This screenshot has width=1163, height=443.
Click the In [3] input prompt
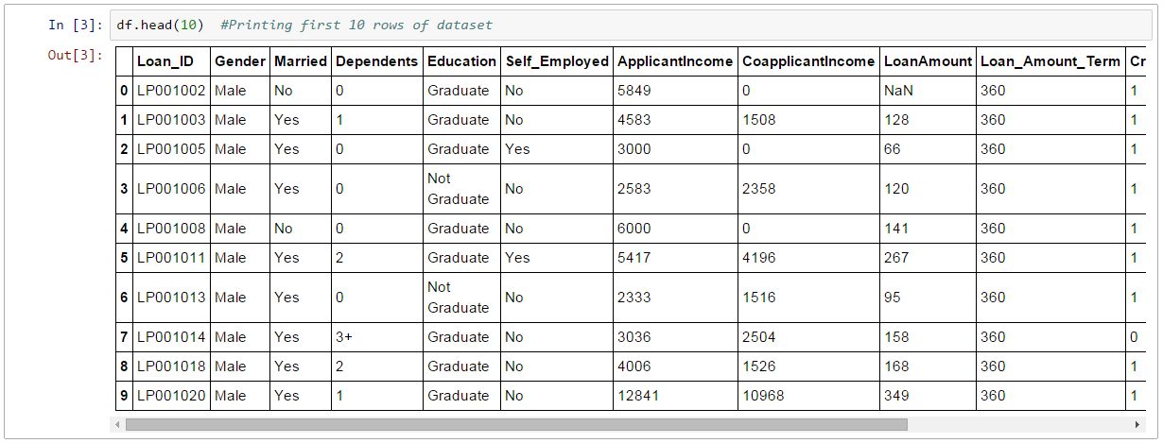[75, 25]
